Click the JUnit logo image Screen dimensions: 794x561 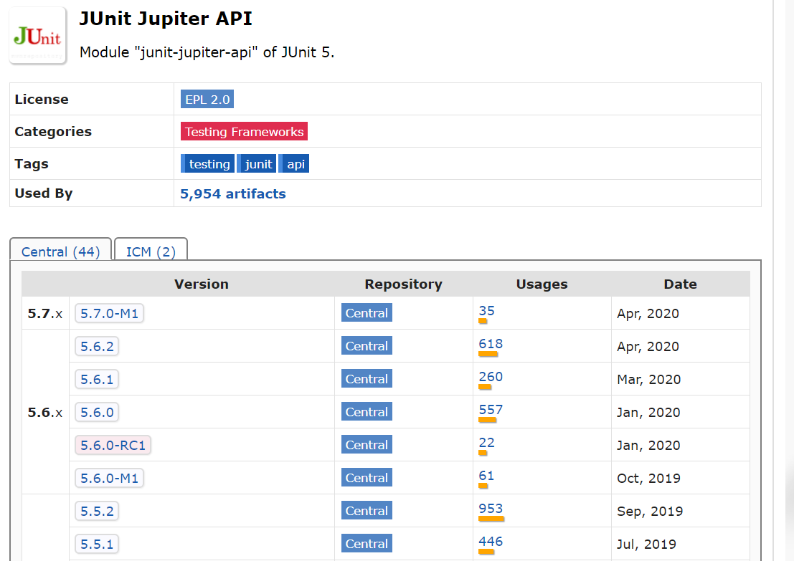coord(37,36)
